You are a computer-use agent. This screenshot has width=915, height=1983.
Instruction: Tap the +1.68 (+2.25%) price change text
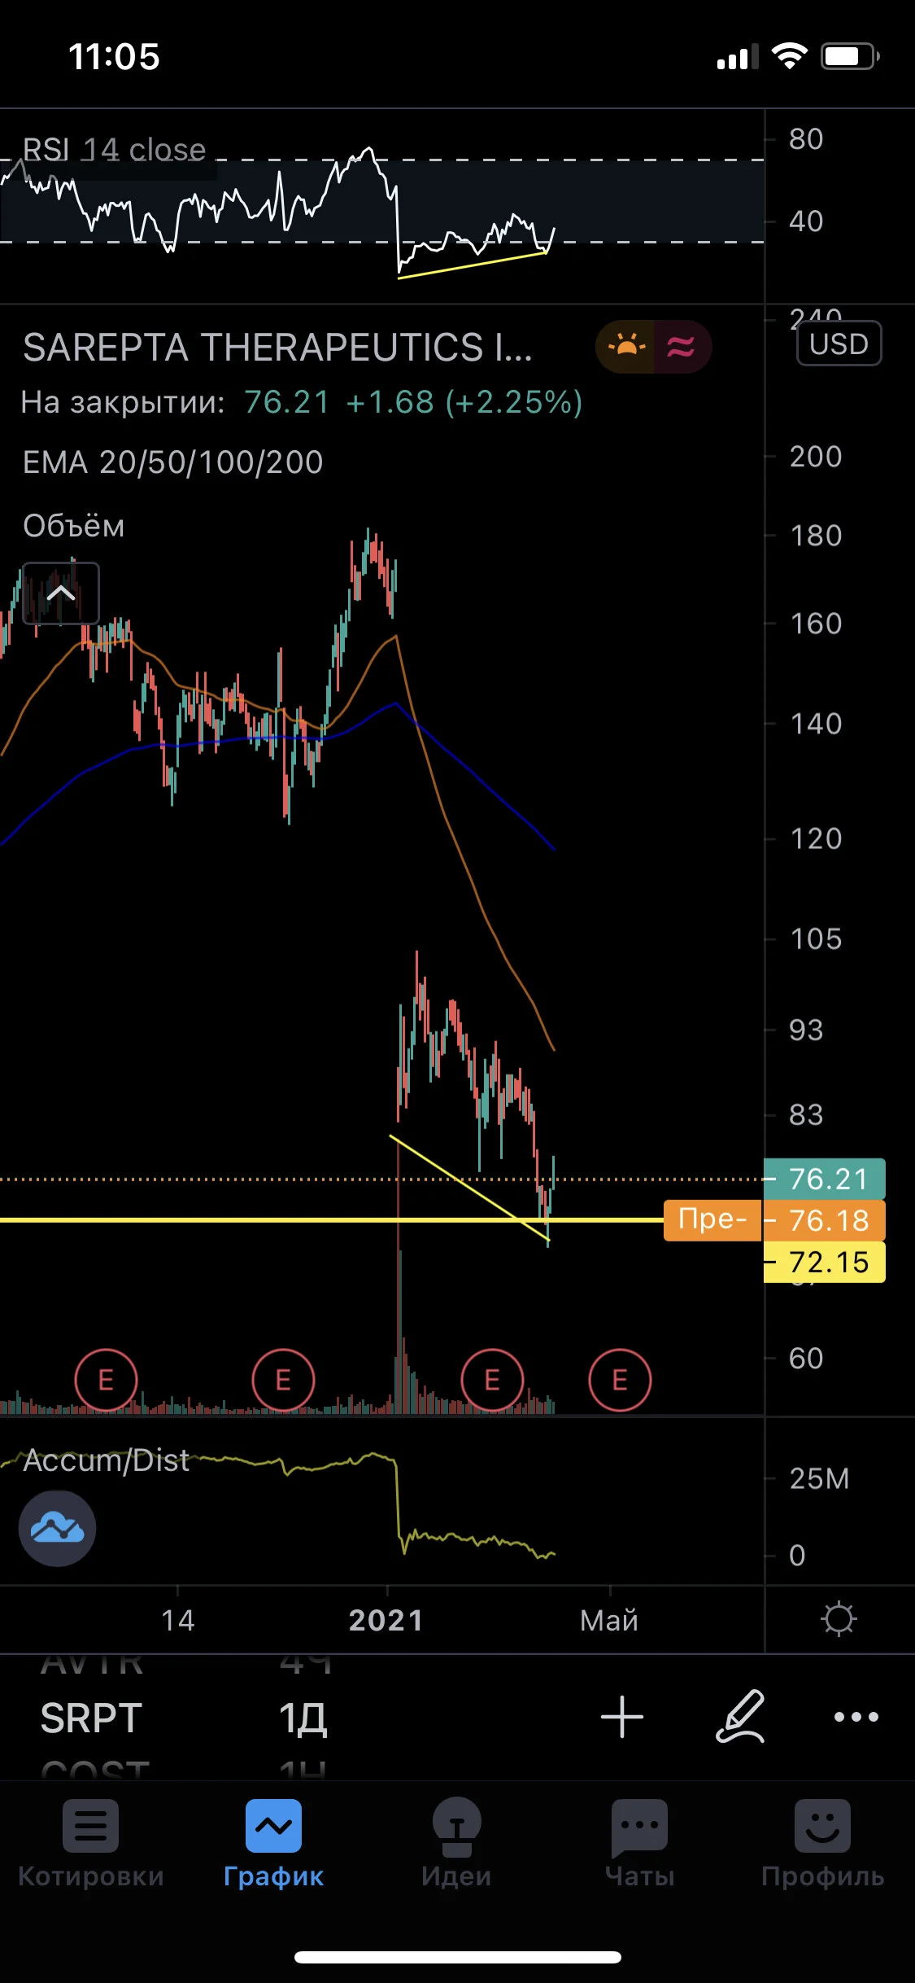[464, 402]
